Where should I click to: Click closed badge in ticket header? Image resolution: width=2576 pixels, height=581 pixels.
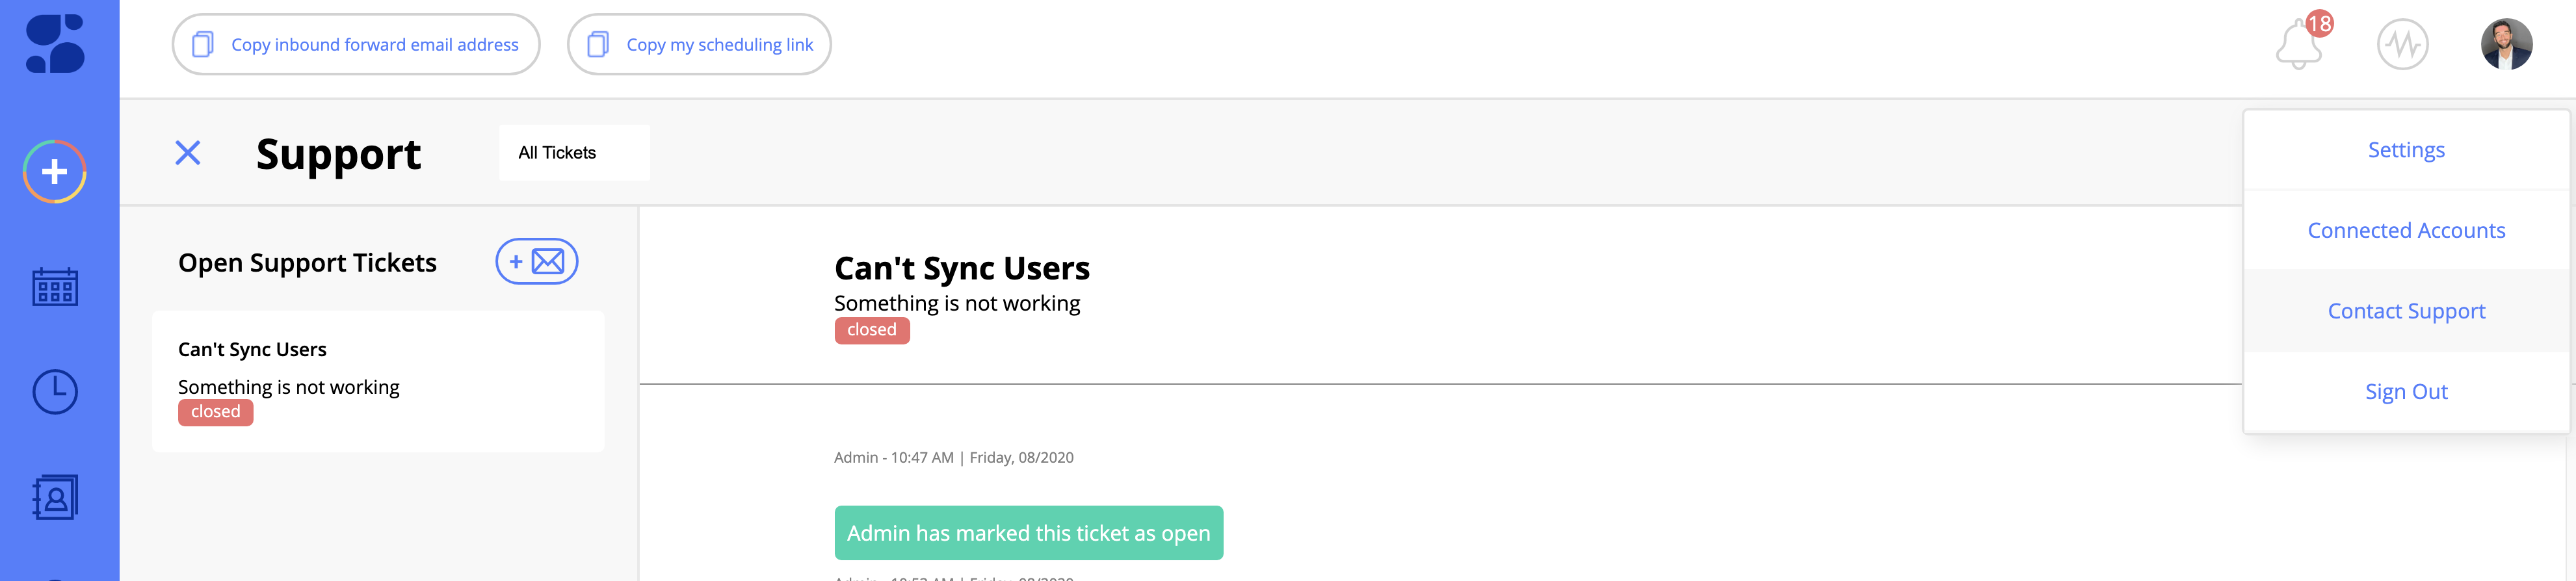(x=872, y=331)
